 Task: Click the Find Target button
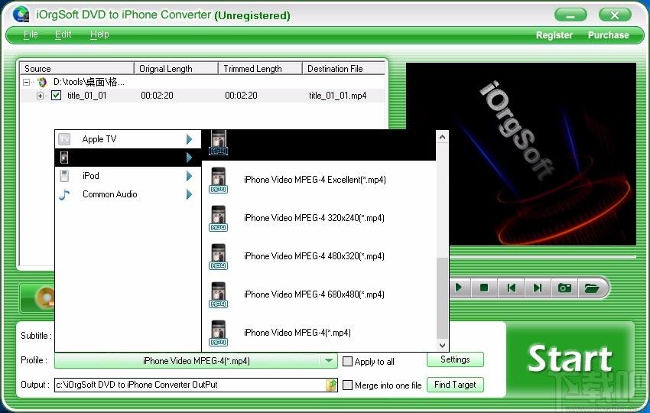coord(455,385)
